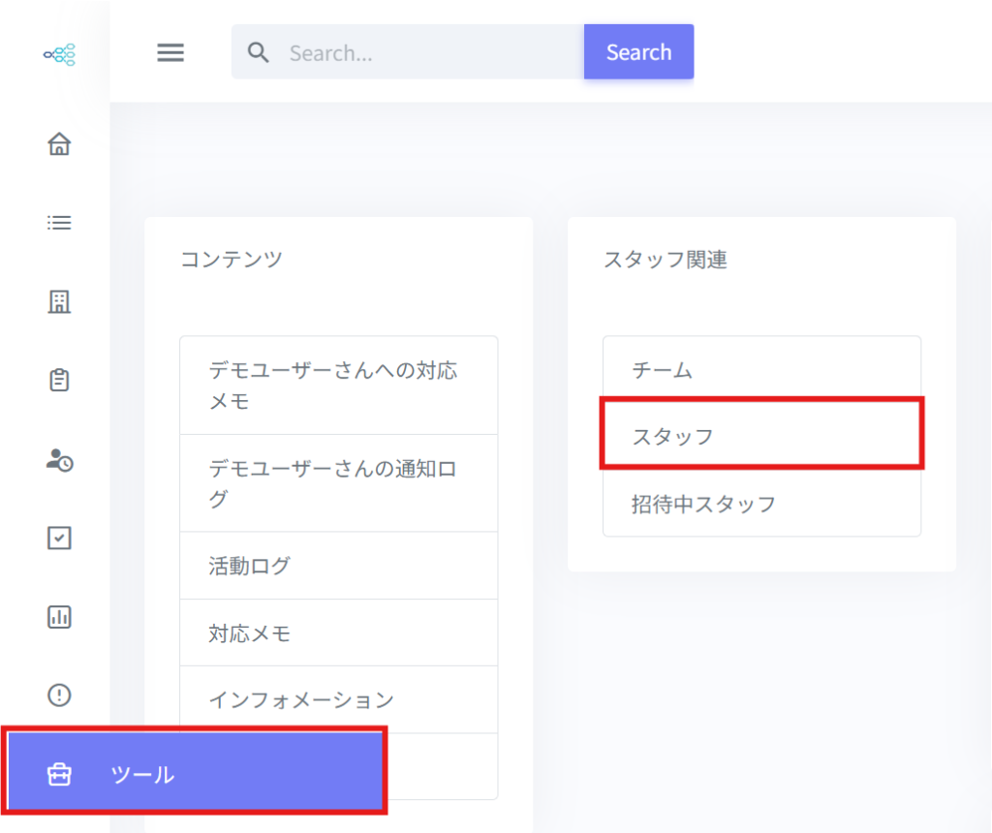The image size is (992, 833).
Task: Open デモユーザーさんの通知ログ
Action: (338, 483)
